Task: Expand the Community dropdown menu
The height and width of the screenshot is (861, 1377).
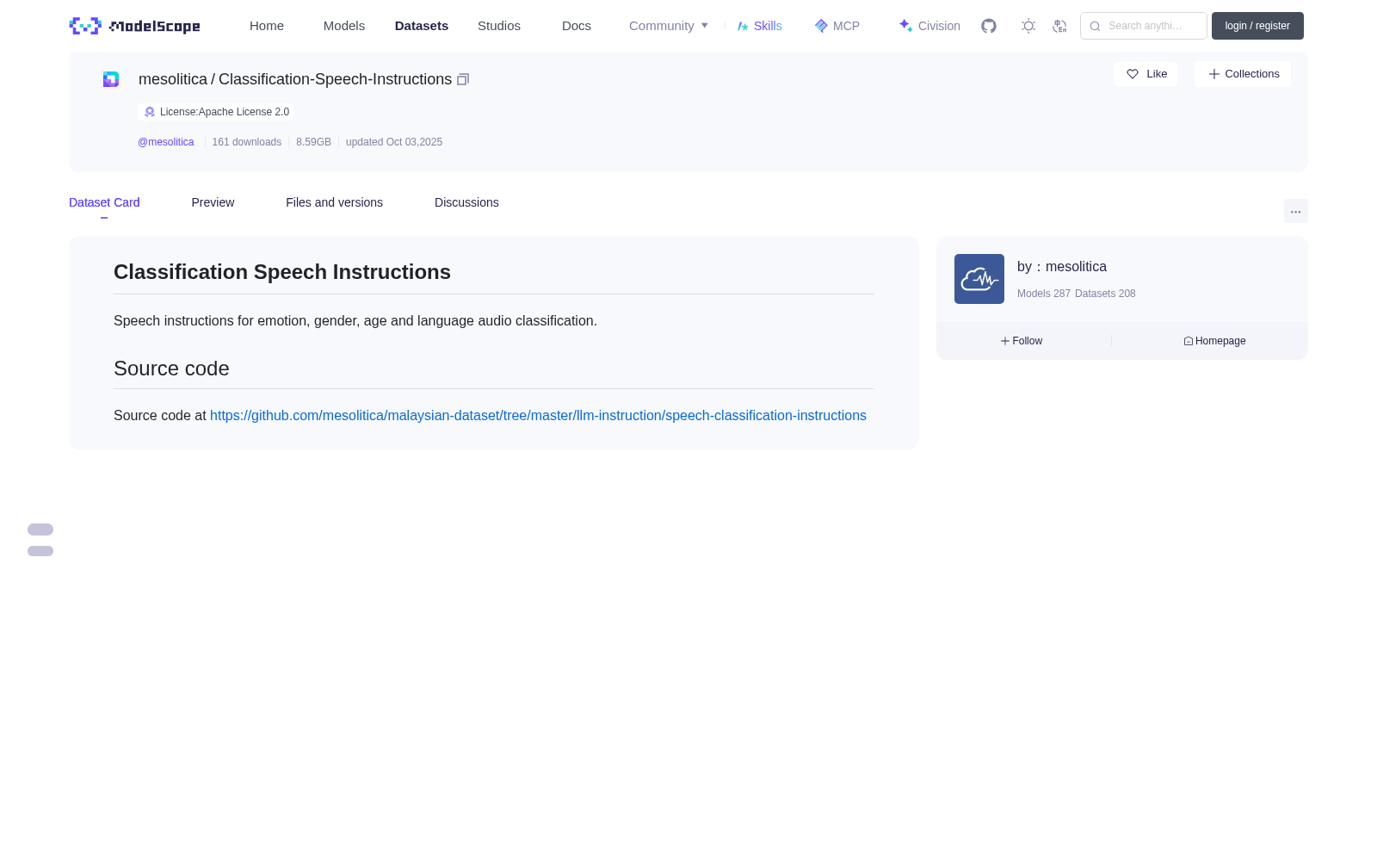Action: point(669,26)
